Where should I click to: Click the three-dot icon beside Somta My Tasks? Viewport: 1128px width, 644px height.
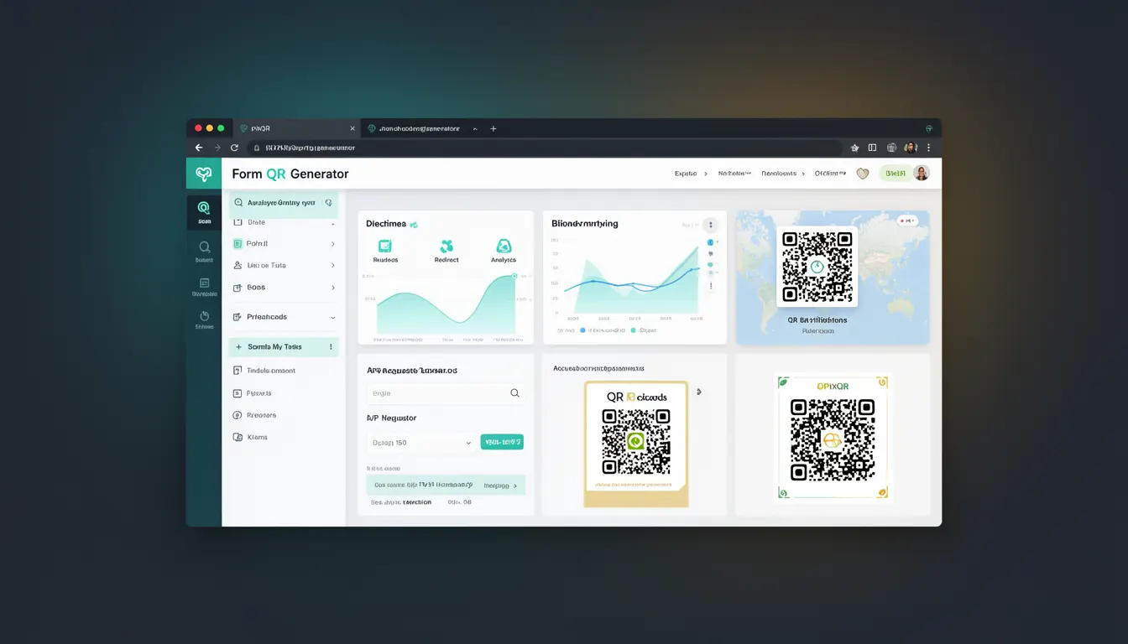pos(331,346)
